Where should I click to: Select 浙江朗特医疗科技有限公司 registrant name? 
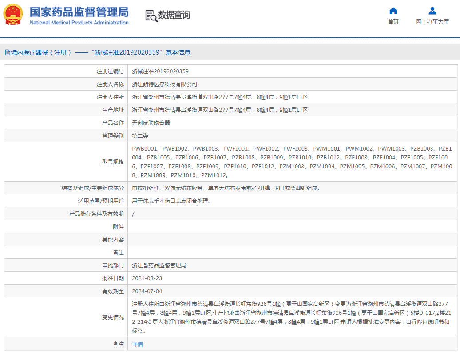[x=165, y=84]
